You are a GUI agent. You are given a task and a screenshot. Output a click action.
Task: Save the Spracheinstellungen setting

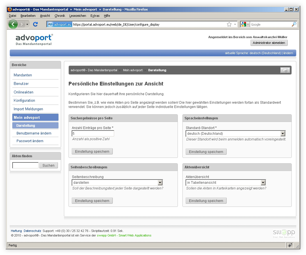click(206, 152)
